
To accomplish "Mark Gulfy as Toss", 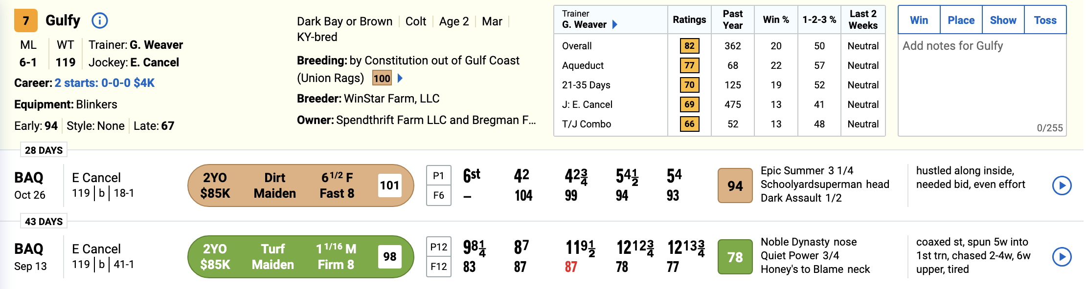I will coord(1045,20).
